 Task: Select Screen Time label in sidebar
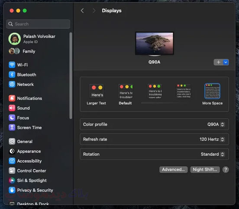[x=29, y=128]
